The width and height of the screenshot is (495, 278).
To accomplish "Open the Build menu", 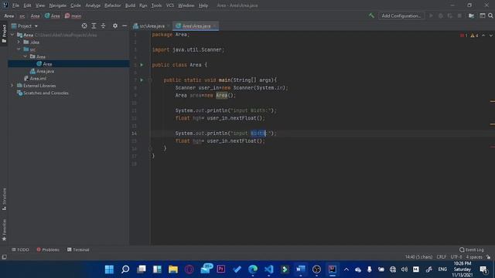I will click(130, 5).
